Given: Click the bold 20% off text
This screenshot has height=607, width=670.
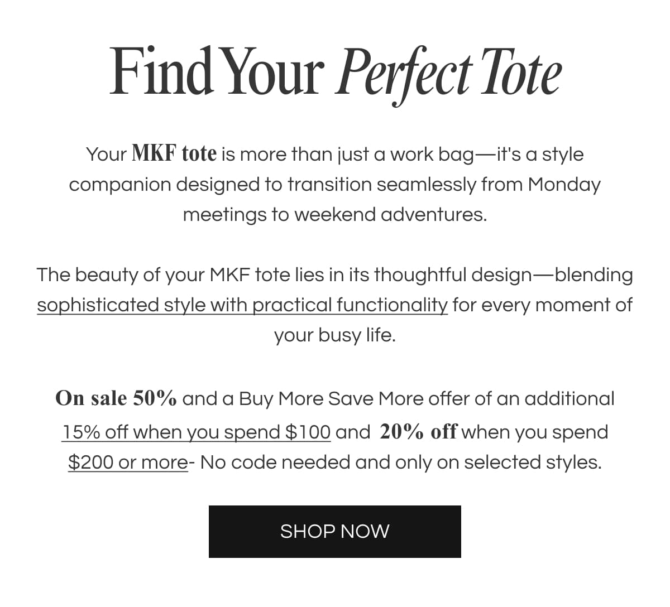Looking at the screenshot, I should [x=418, y=432].
